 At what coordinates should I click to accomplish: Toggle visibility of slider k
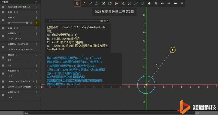click(3, 20)
